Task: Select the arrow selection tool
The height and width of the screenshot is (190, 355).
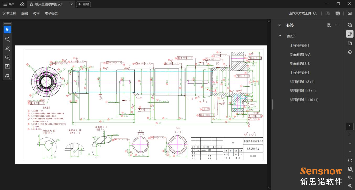Action: point(7,30)
